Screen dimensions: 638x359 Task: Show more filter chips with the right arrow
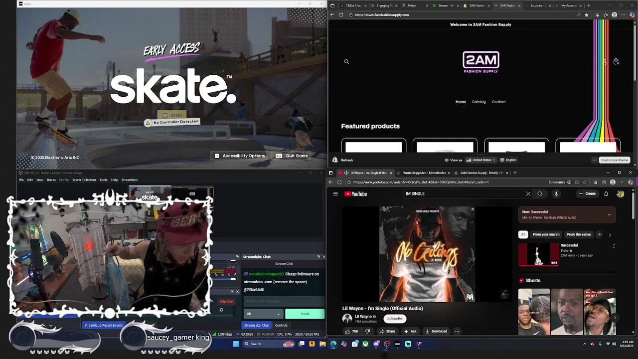[610, 234]
